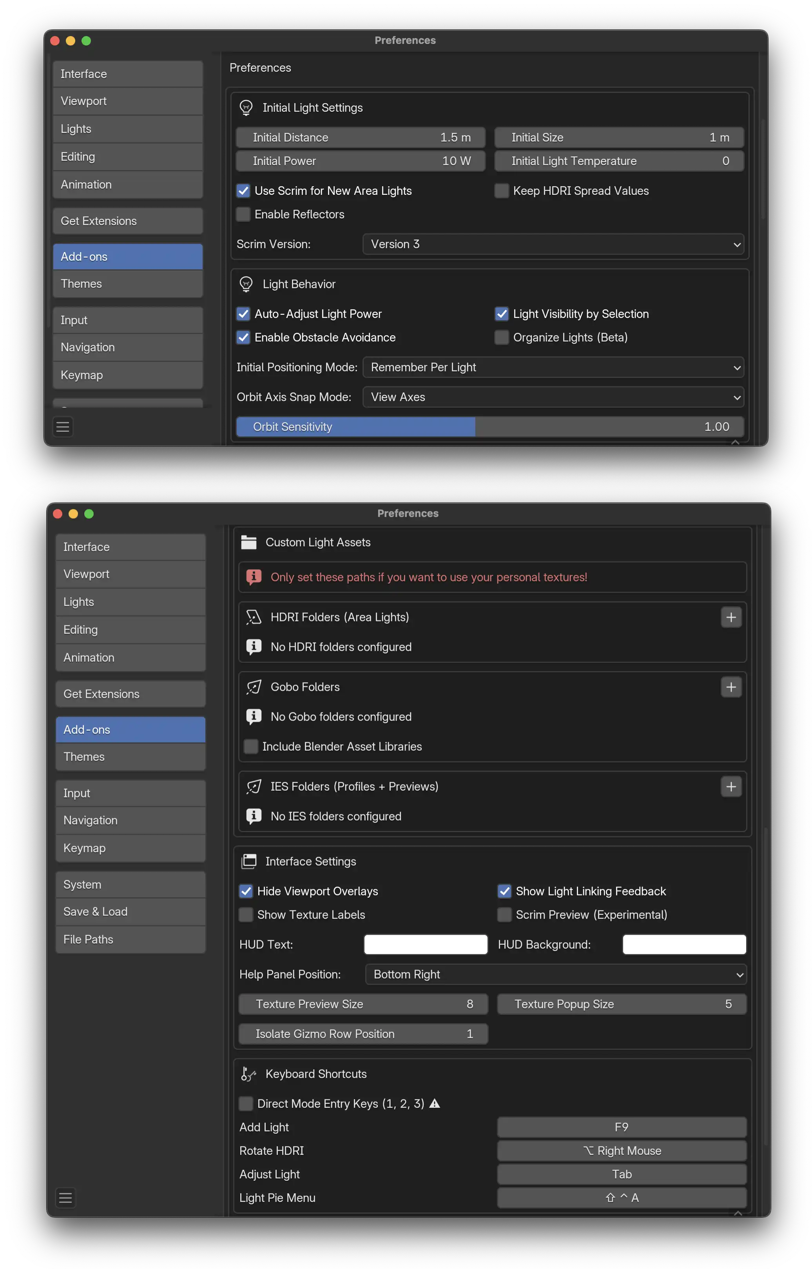This screenshot has width=812, height=1269.
Task: Click the plus icon to add a Gobo folder
Action: 731,687
